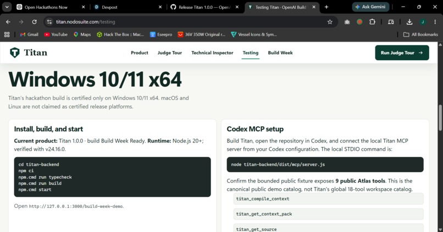Close the Devpost tab
Viewport: 443px width, 232px height.
click(x=160, y=7)
